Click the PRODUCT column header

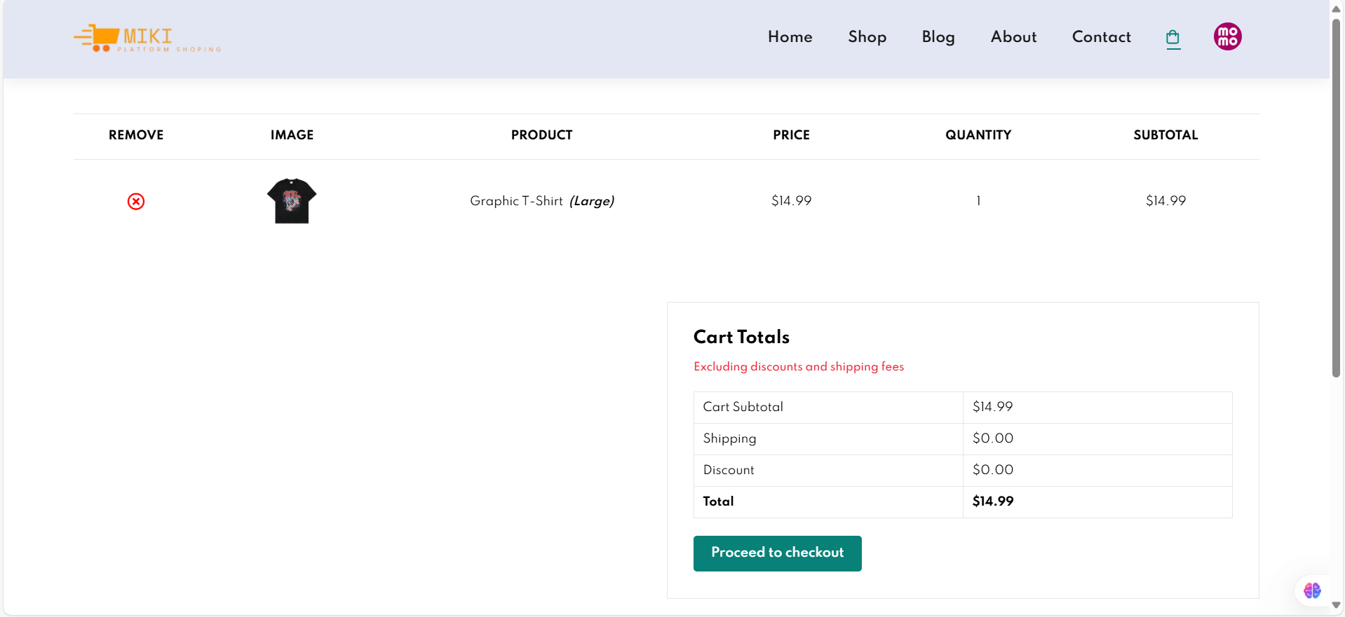pyautogui.click(x=541, y=135)
